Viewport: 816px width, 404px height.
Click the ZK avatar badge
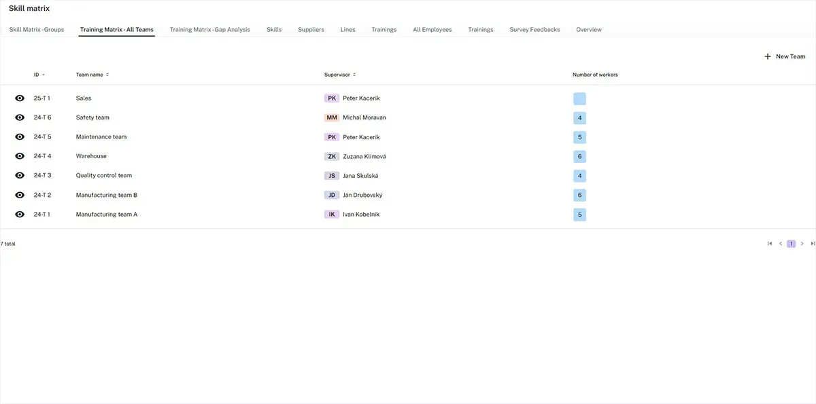(332, 156)
